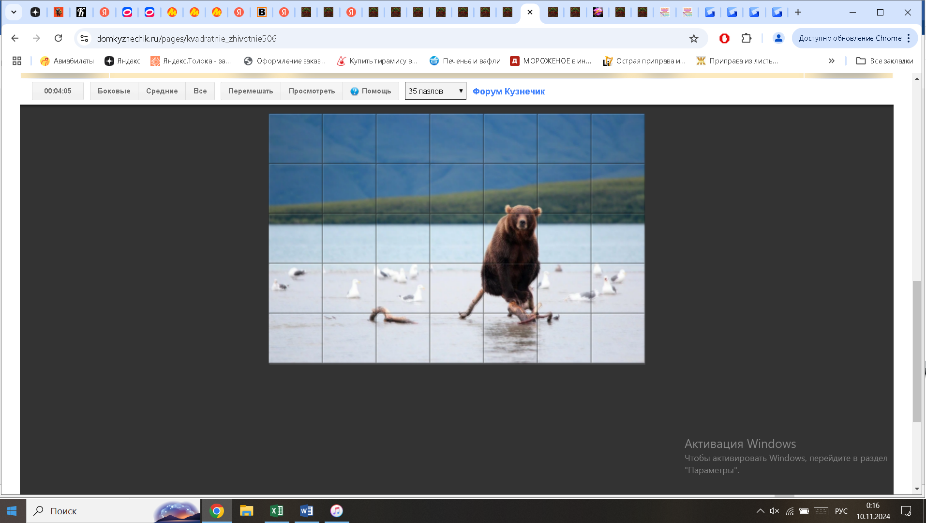Open the Печенье и вафли bookmark
The image size is (926, 523).
465,61
